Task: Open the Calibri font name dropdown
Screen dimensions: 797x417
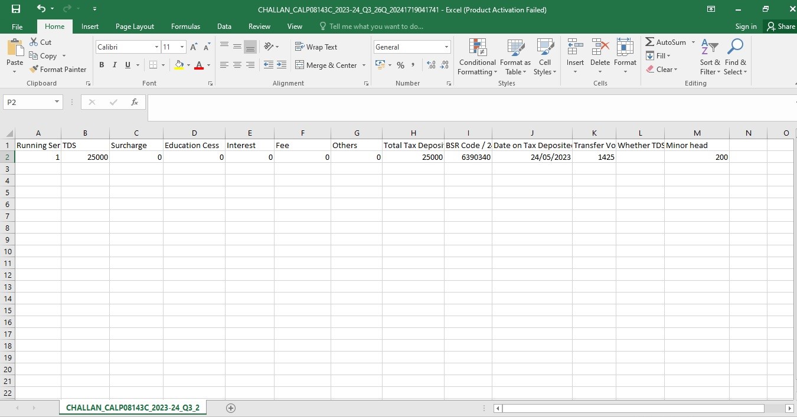Action: pyautogui.click(x=156, y=47)
